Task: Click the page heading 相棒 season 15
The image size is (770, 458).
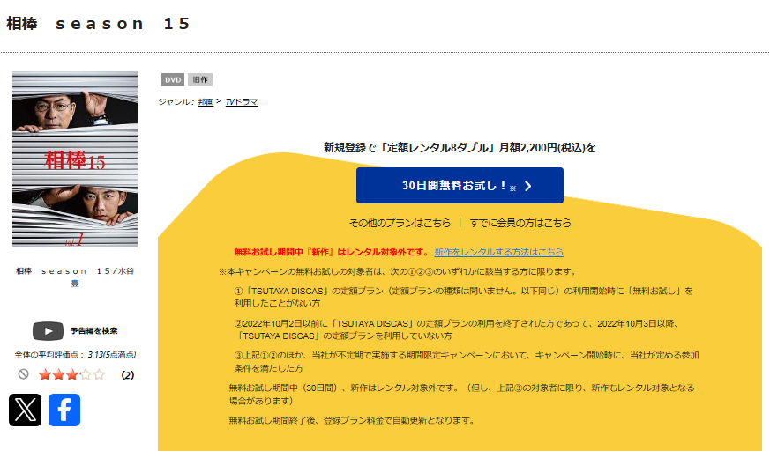Action: [98, 24]
